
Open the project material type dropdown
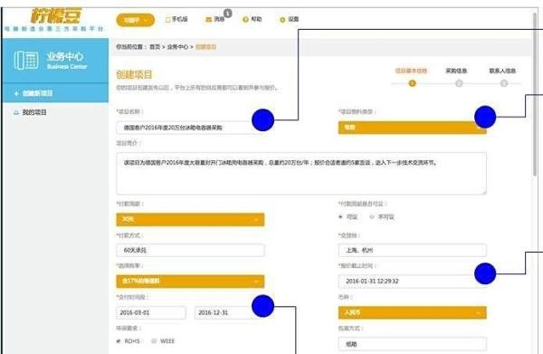(x=412, y=128)
